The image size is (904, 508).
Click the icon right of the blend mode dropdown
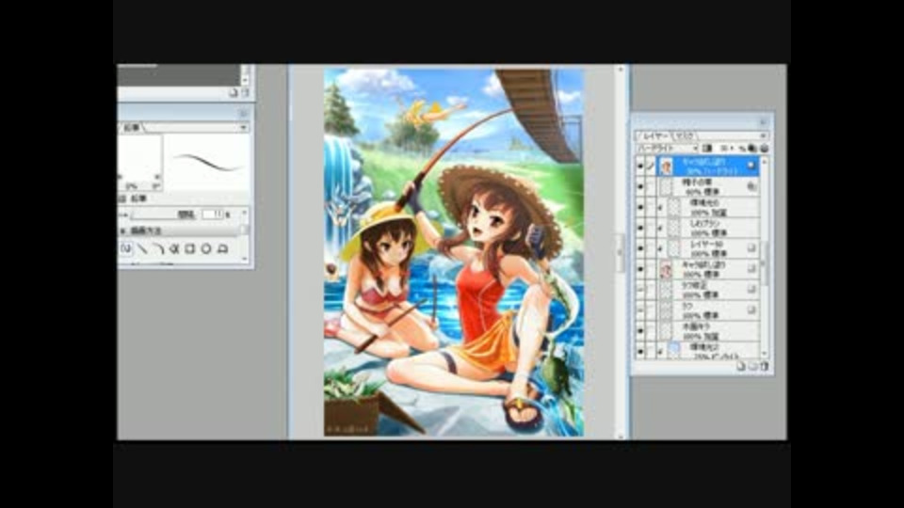pyautogui.click(x=707, y=149)
